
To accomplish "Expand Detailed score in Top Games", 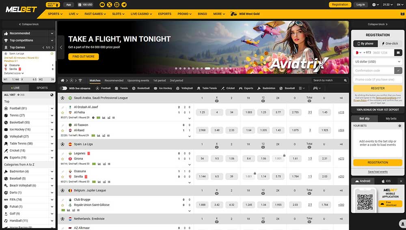I will 14,73.
